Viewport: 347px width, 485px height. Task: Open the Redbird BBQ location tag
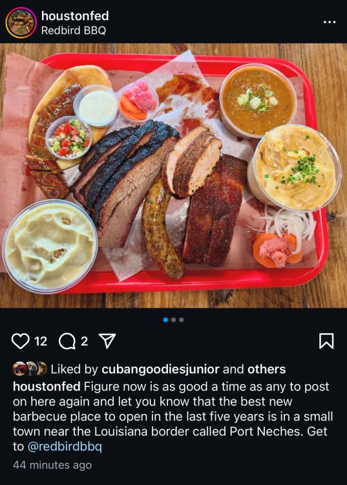coord(74,30)
